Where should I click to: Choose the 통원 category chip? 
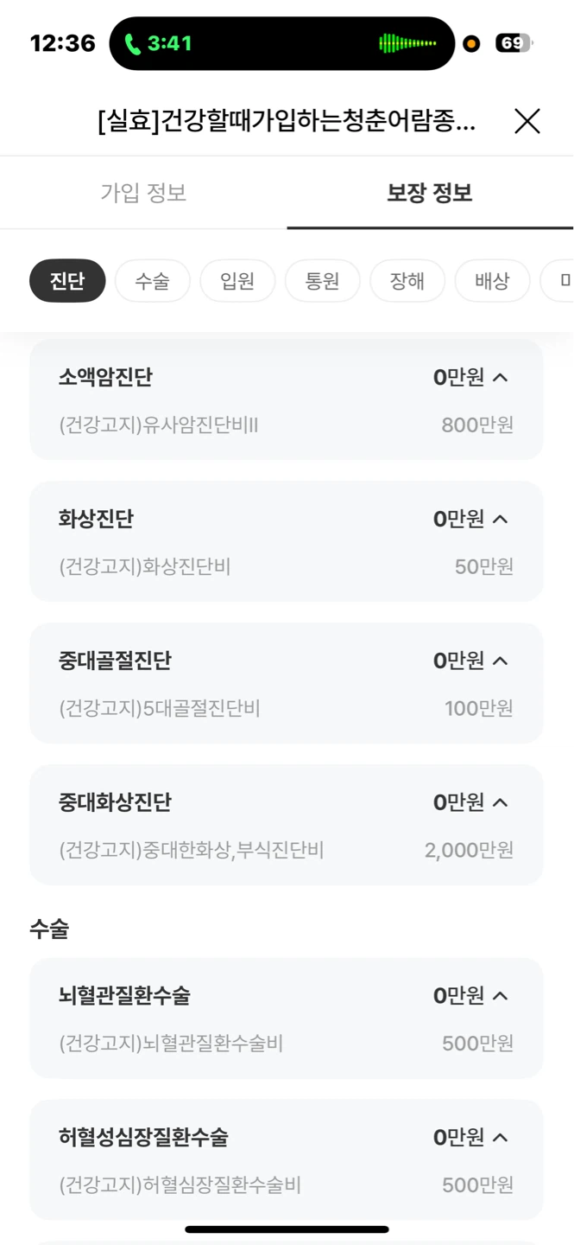pyautogui.click(x=322, y=281)
